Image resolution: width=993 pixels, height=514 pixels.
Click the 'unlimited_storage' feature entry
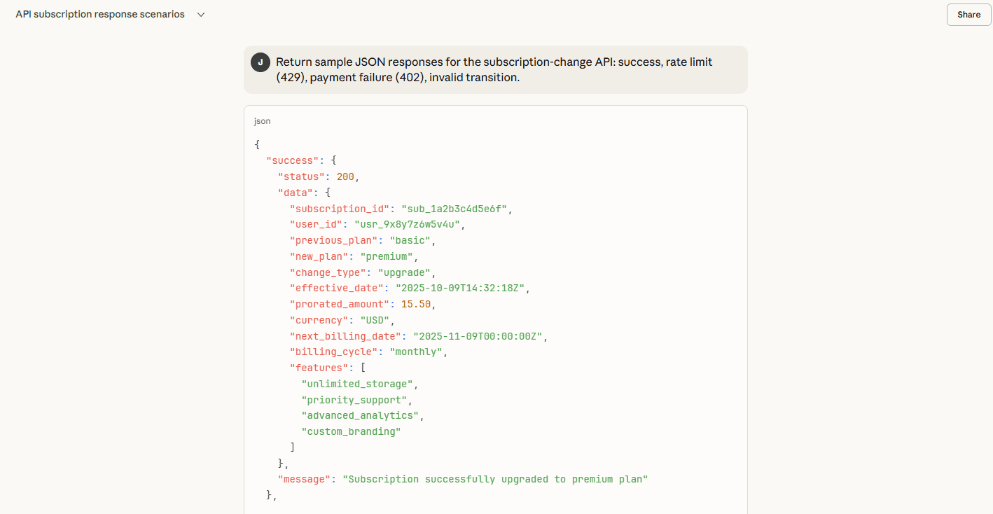(x=356, y=384)
